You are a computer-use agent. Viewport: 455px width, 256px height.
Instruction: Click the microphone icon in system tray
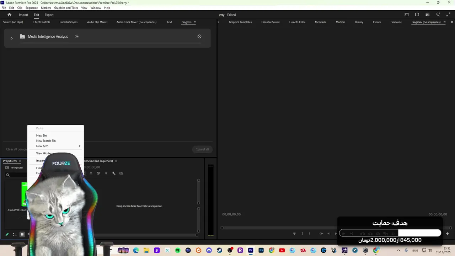(406, 250)
